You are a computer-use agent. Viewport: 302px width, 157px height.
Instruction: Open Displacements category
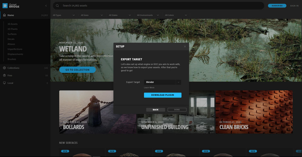point(15,54)
